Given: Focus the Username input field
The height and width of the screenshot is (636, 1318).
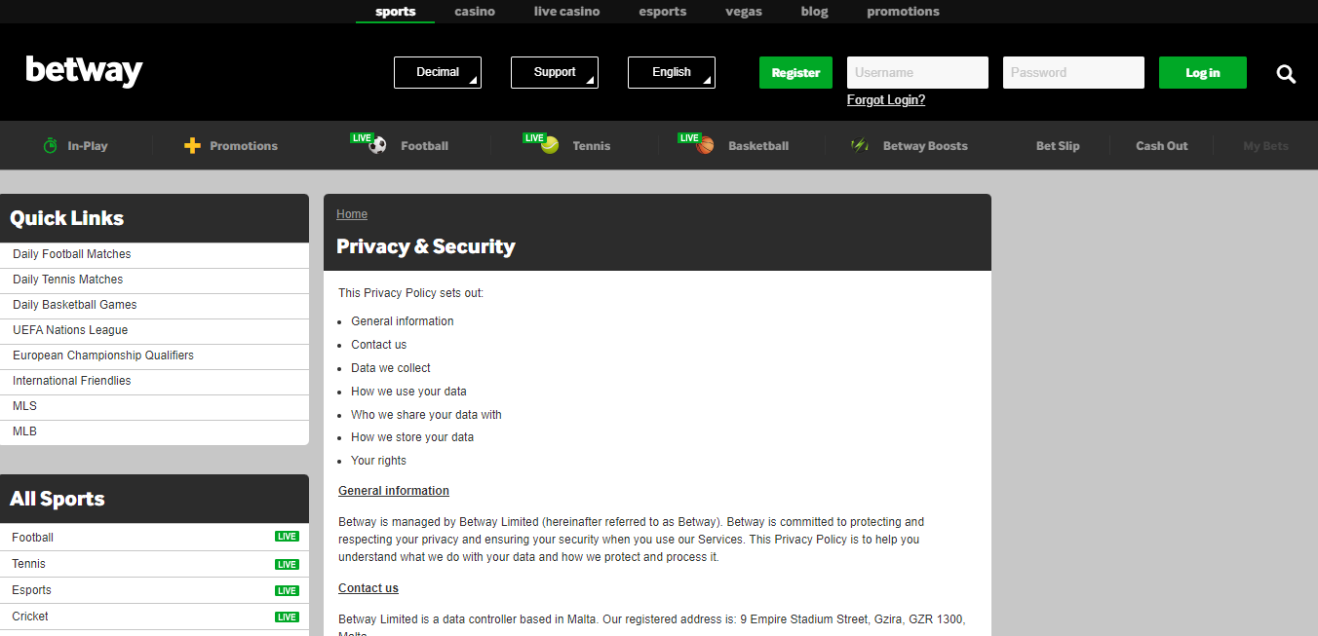Looking at the screenshot, I should [917, 72].
